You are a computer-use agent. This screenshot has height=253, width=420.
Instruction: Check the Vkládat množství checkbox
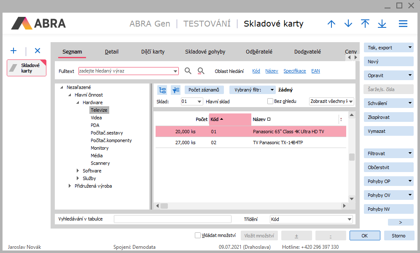coord(198,236)
